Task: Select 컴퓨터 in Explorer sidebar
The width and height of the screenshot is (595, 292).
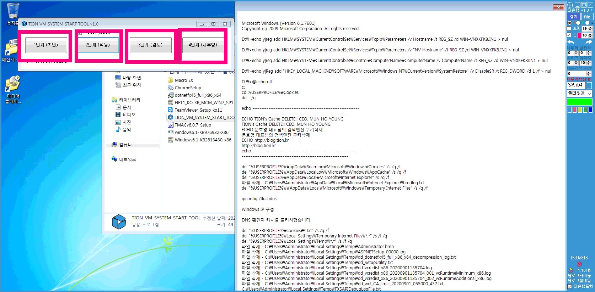Action: tap(132, 145)
